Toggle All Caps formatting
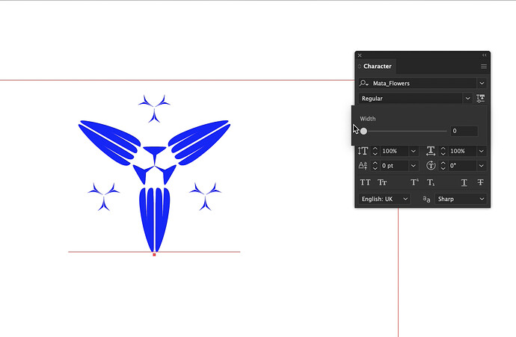 (365, 182)
